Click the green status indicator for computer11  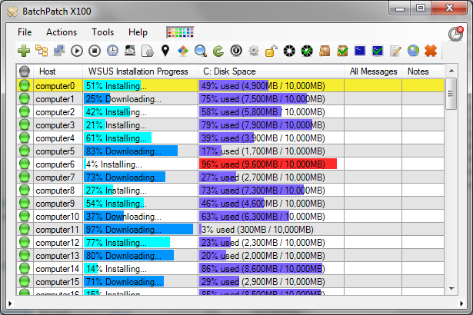pyautogui.click(x=25, y=230)
